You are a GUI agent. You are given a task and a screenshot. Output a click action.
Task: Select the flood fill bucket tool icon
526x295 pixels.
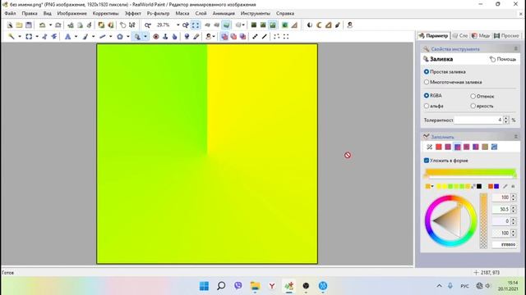coord(137,36)
